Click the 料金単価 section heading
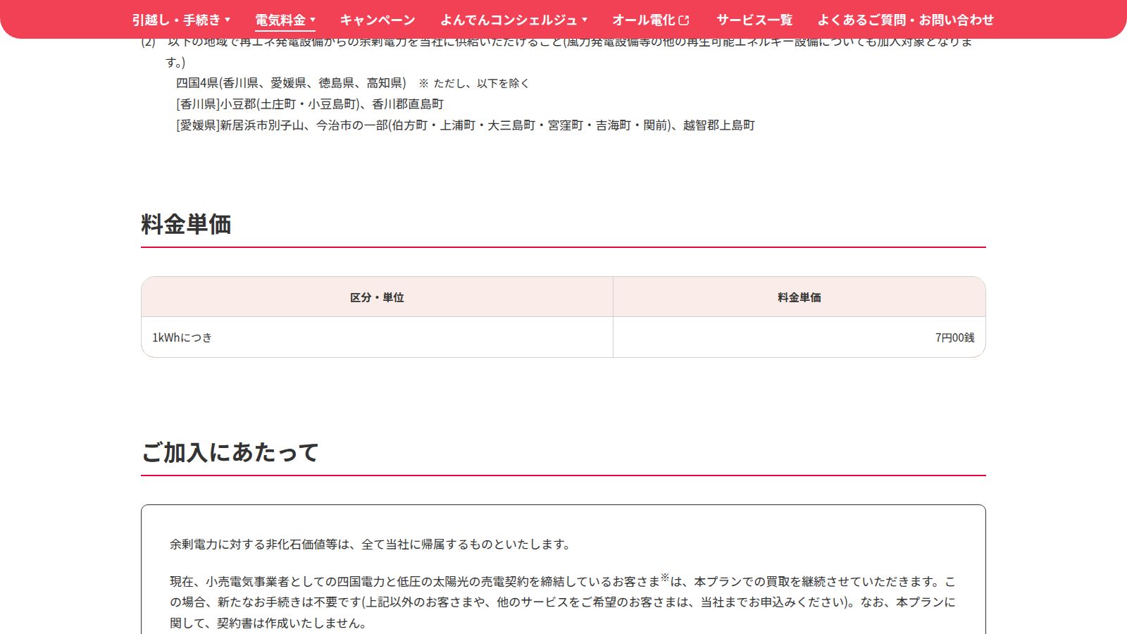Viewport: 1127px width, 634px height. 186,224
